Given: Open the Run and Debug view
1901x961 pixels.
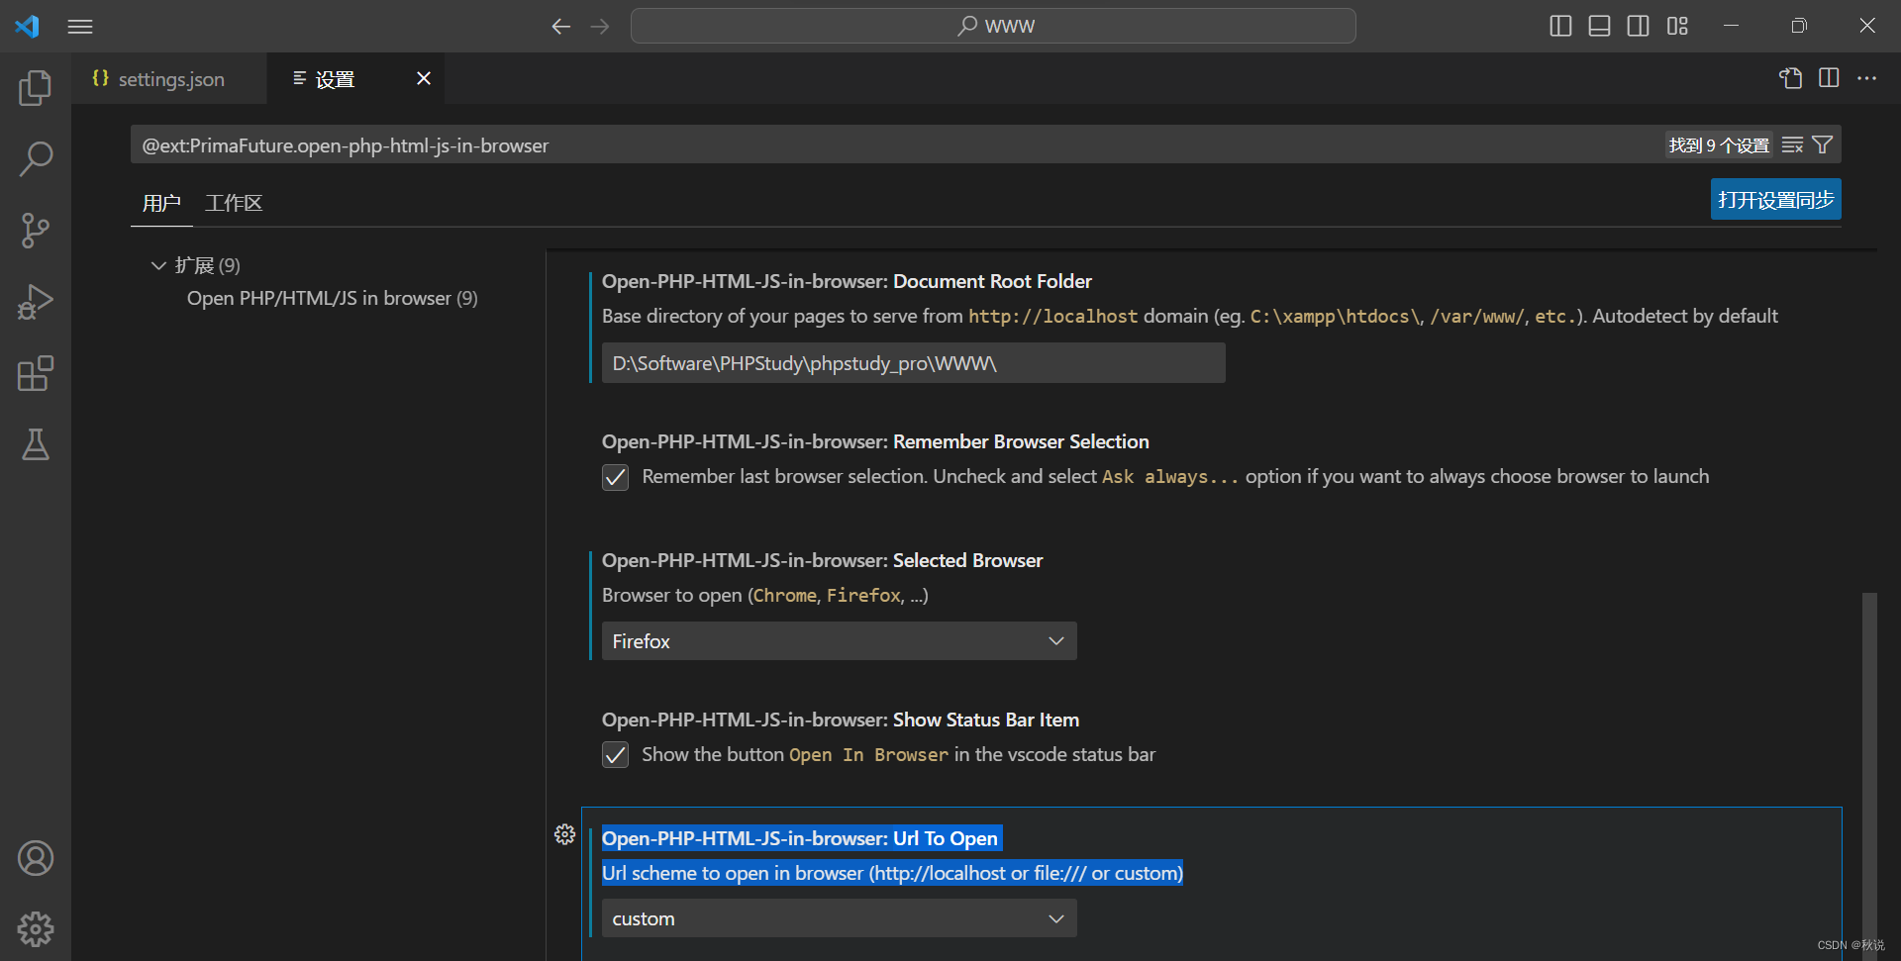Looking at the screenshot, I should pyautogui.click(x=36, y=302).
